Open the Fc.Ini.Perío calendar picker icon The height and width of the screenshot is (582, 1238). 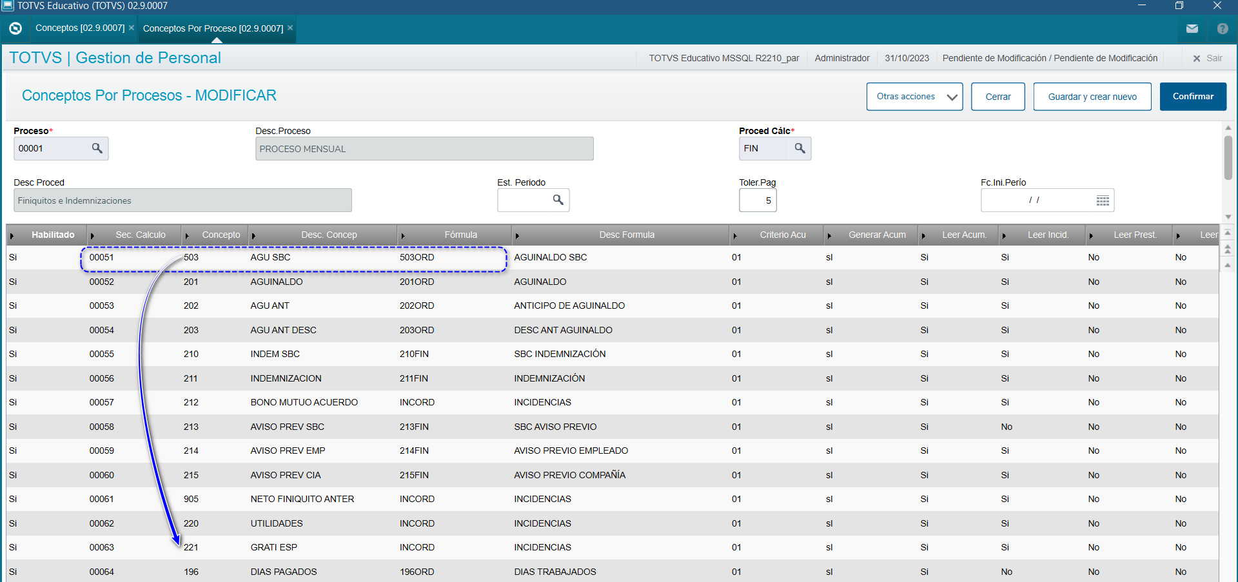1103,200
